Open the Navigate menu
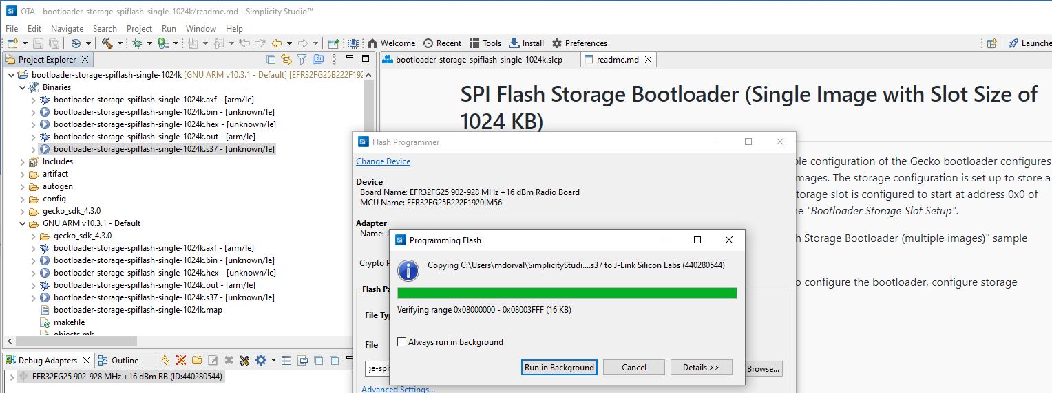Screen dimensions: 1052x393 tap(67, 28)
